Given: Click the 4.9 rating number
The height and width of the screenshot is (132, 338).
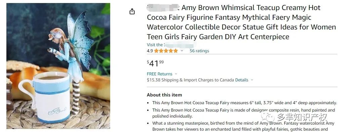Looking at the screenshot, I should pyautogui.click(x=150, y=51).
